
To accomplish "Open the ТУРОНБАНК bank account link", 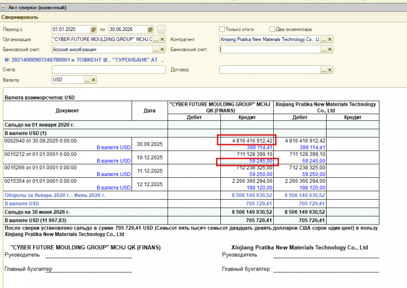I will 84,60.
